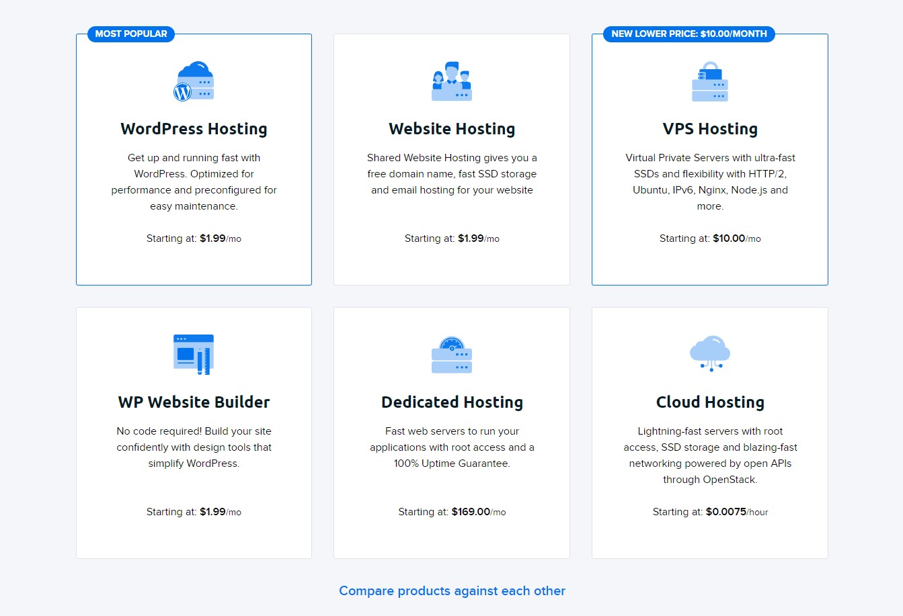Click the Website Hosting 'Starting at: $1.99/mo' price
This screenshot has width=903, height=616.
click(452, 238)
